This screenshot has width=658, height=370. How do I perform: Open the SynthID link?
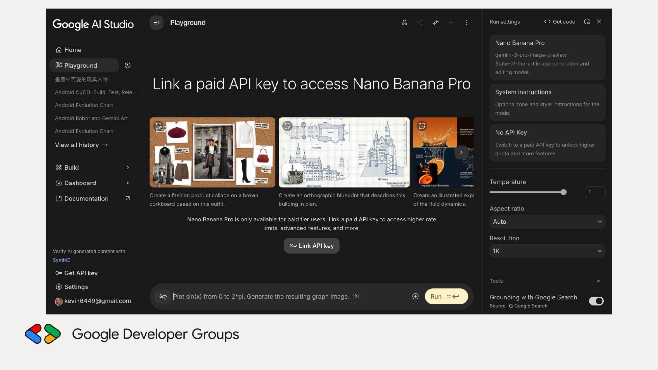coord(62,260)
